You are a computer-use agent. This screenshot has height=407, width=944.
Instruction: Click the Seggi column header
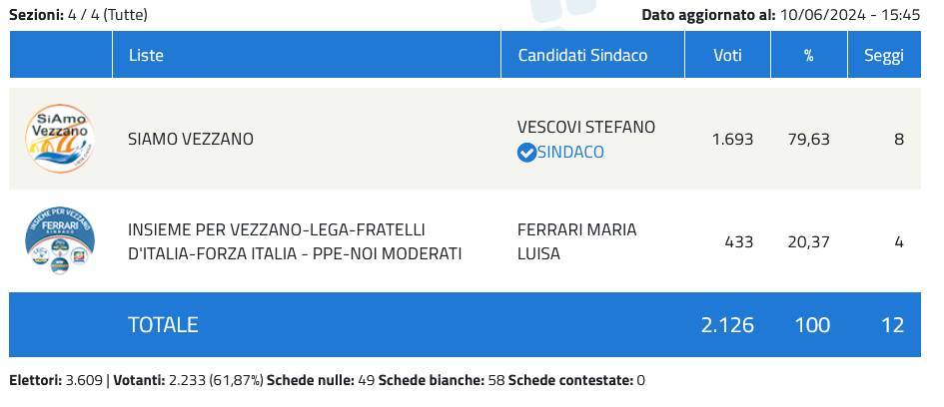pos(883,55)
